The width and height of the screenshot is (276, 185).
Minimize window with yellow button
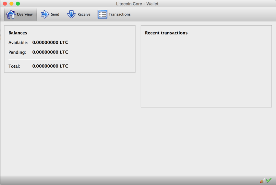tap(11, 4)
